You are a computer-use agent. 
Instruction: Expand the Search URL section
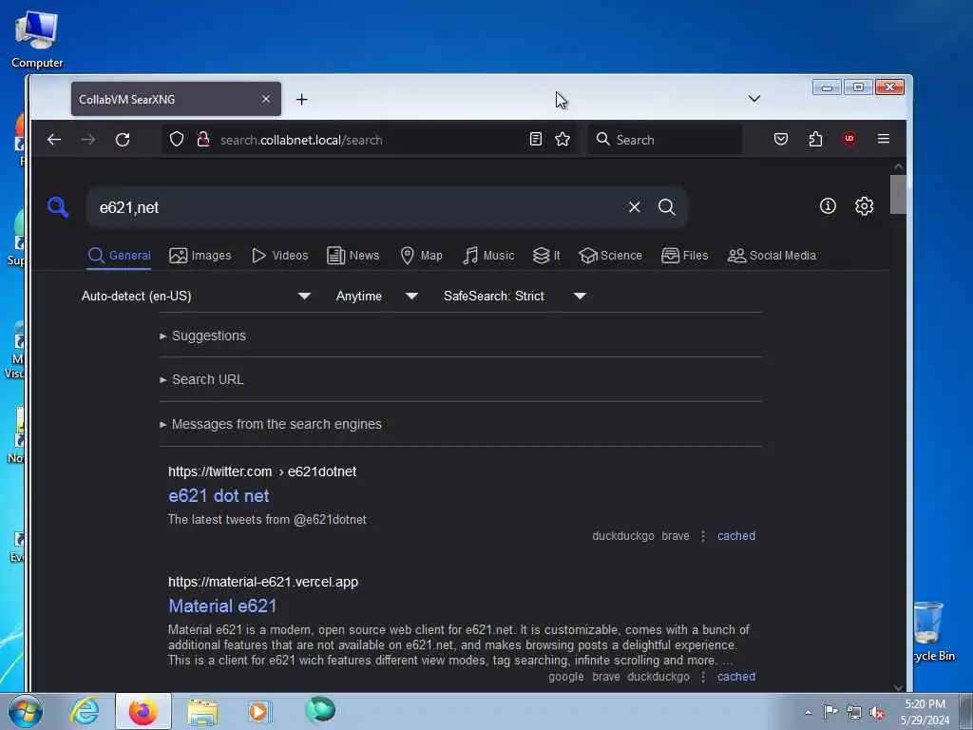click(201, 379)
